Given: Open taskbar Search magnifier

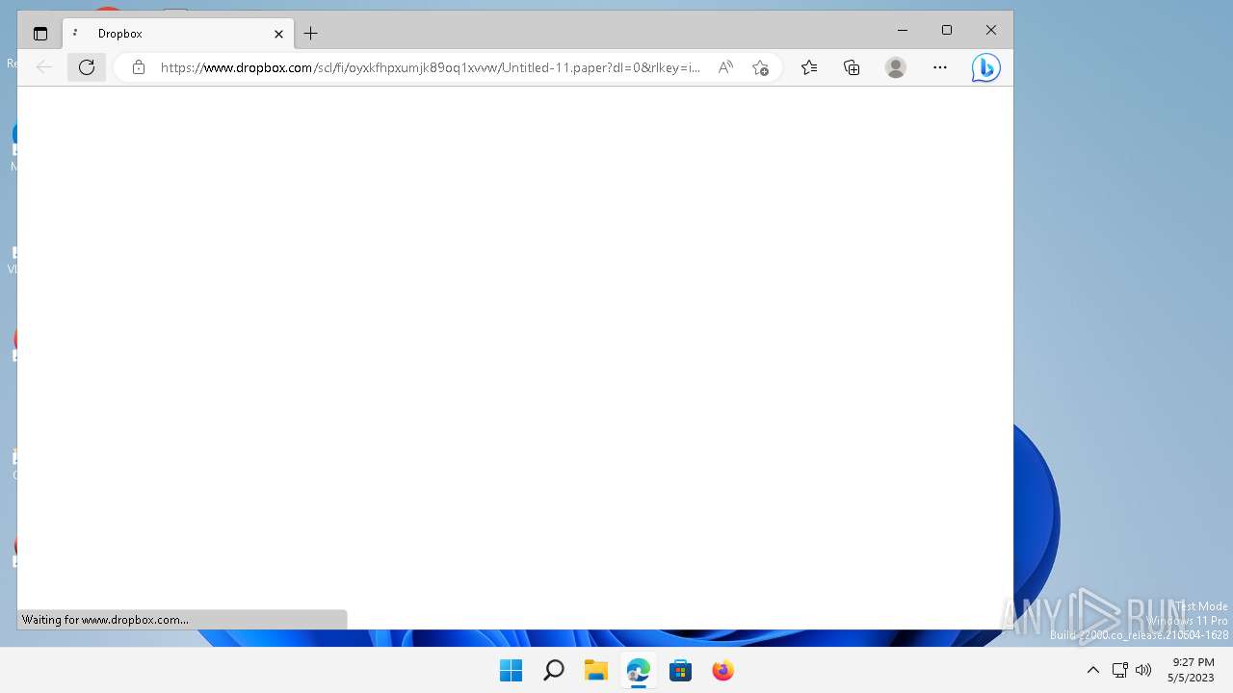Looking at the screenshot, I should (x=553, y=670).
